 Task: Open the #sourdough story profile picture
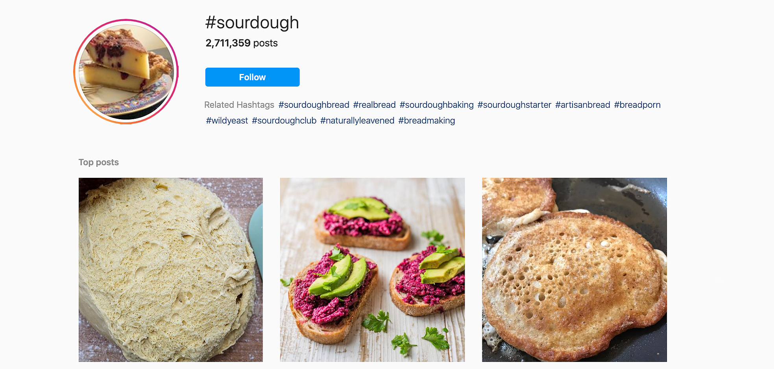coord(126,72)
